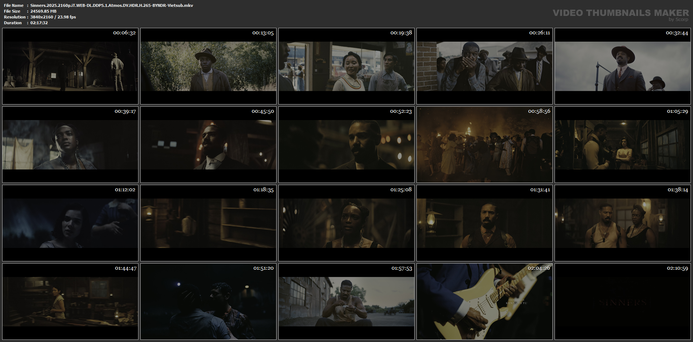Click the file size value 24569.85 MB
The image size is (693, 342).
pos(43,11)
